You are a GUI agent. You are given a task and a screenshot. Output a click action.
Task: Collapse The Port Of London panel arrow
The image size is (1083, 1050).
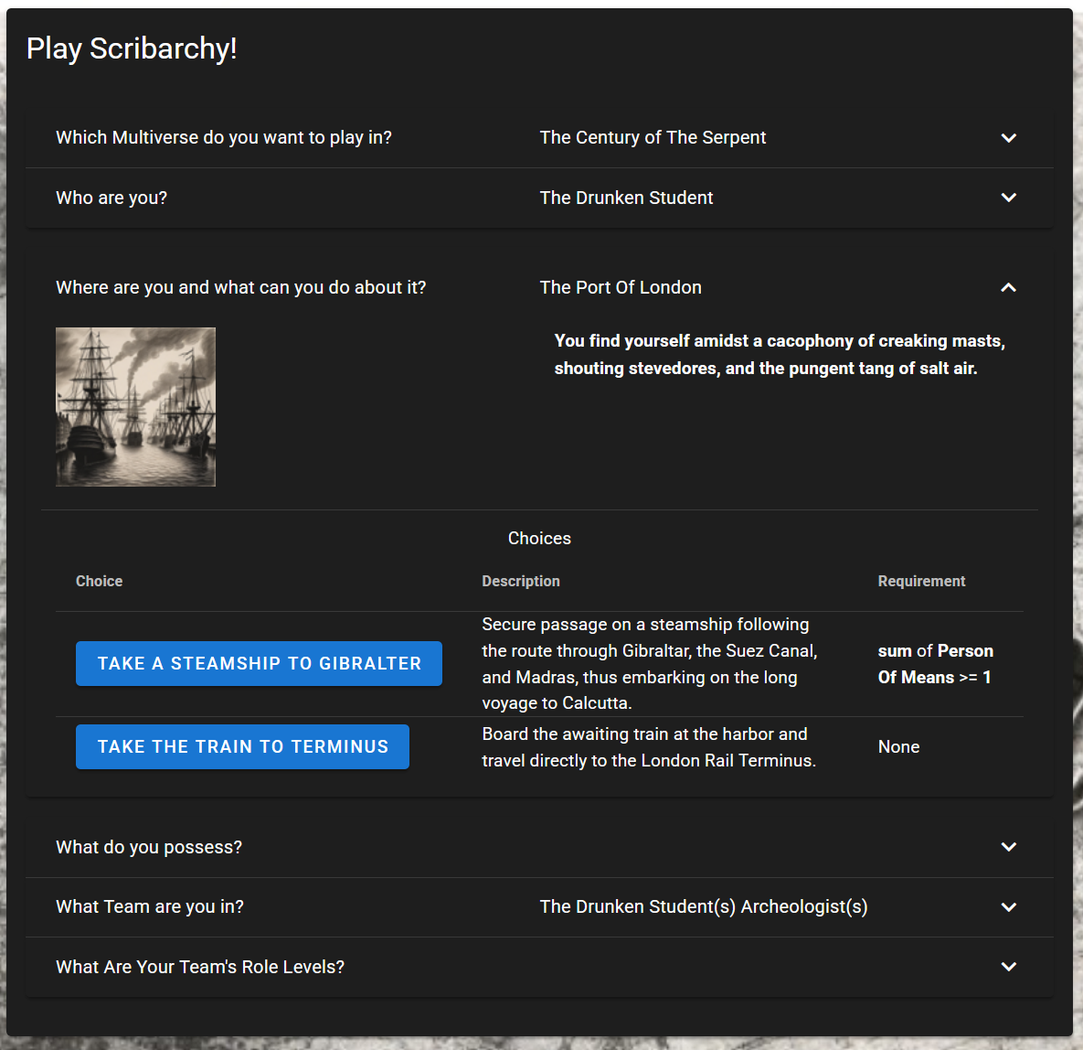(x=1008, y=287)
